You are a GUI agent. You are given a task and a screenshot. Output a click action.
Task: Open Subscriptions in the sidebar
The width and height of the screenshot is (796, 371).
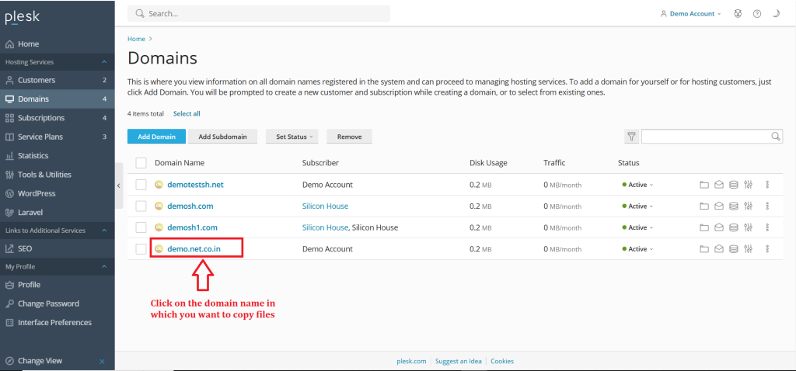[x=58, y=118]
